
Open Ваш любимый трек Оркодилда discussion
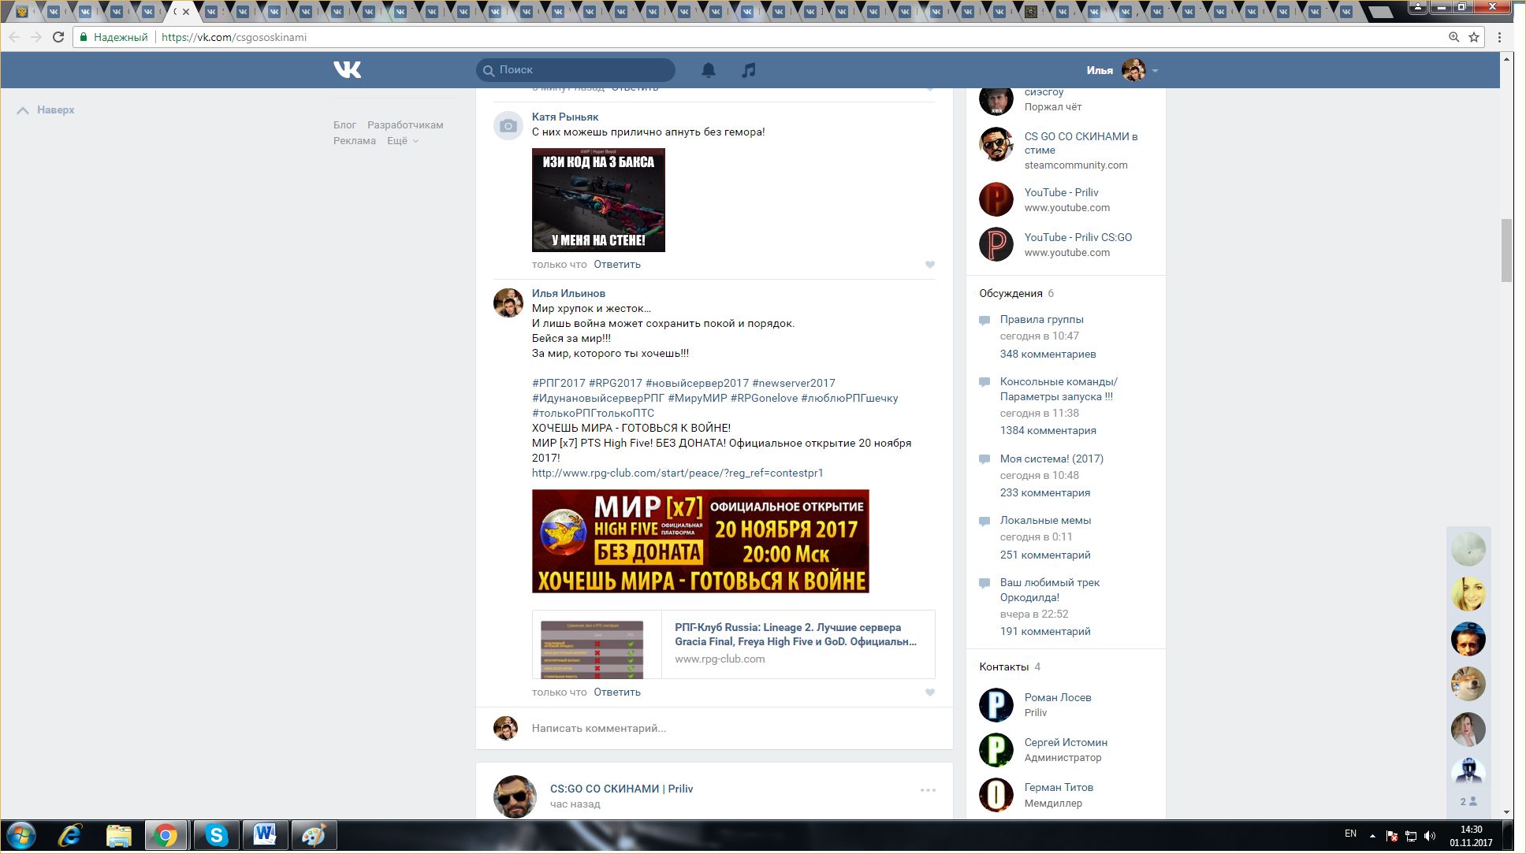click(1050, 590)
